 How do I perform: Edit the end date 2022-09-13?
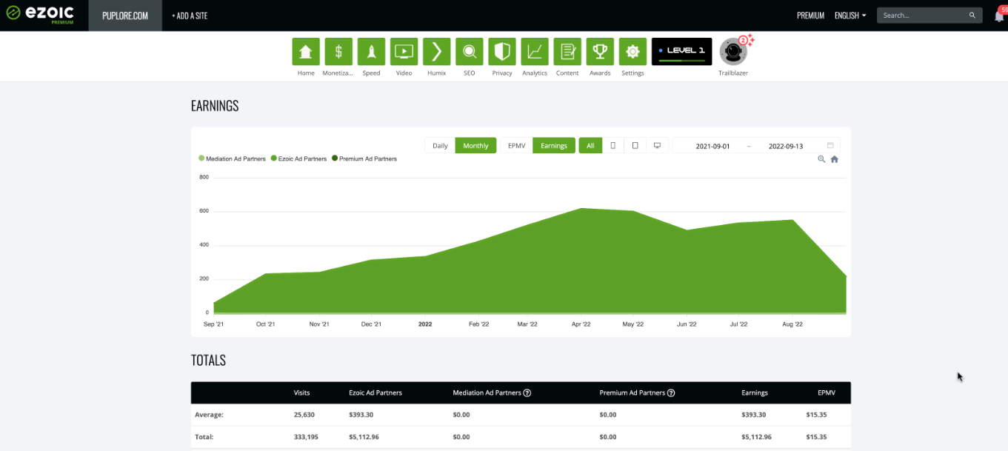(x=786, y=146)
